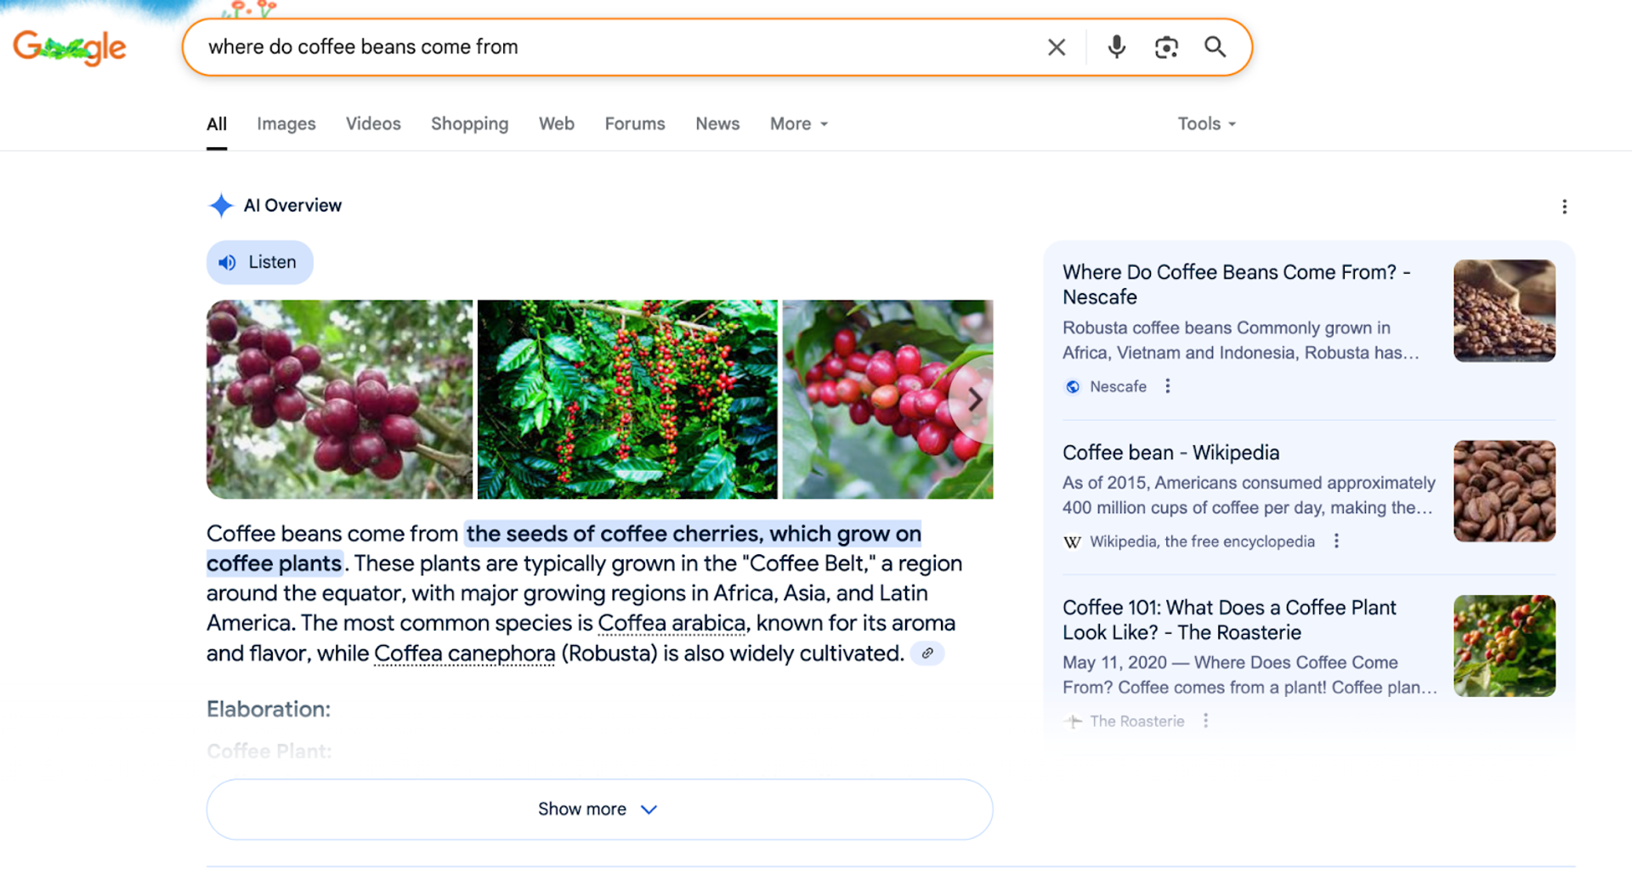Click the Coffea canephora underlined term

pyautogui.click(x=464, y=654)
